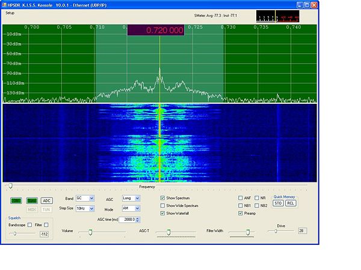Enable the Show Wide Spectrum checkbox

click(x=163, y=205)
